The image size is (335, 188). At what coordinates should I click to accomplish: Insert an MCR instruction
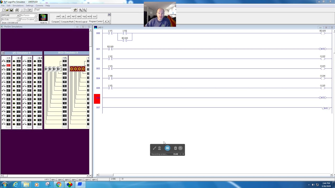(90, 17)
